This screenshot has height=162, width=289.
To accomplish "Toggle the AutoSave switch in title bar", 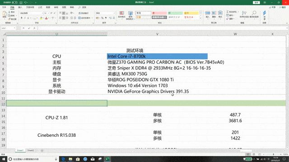I will (x=14, y=3).
